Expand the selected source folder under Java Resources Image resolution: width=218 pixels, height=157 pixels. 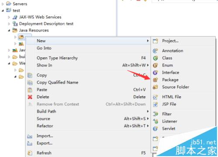[x=15, y=37]
